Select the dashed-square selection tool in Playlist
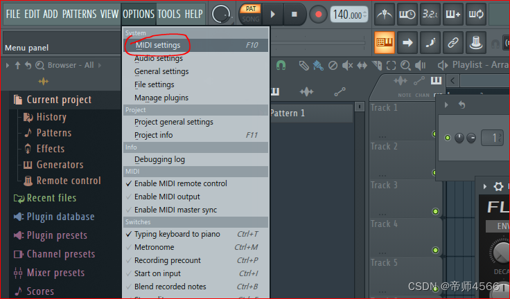 pyautogui.click(x=391, y=66)
